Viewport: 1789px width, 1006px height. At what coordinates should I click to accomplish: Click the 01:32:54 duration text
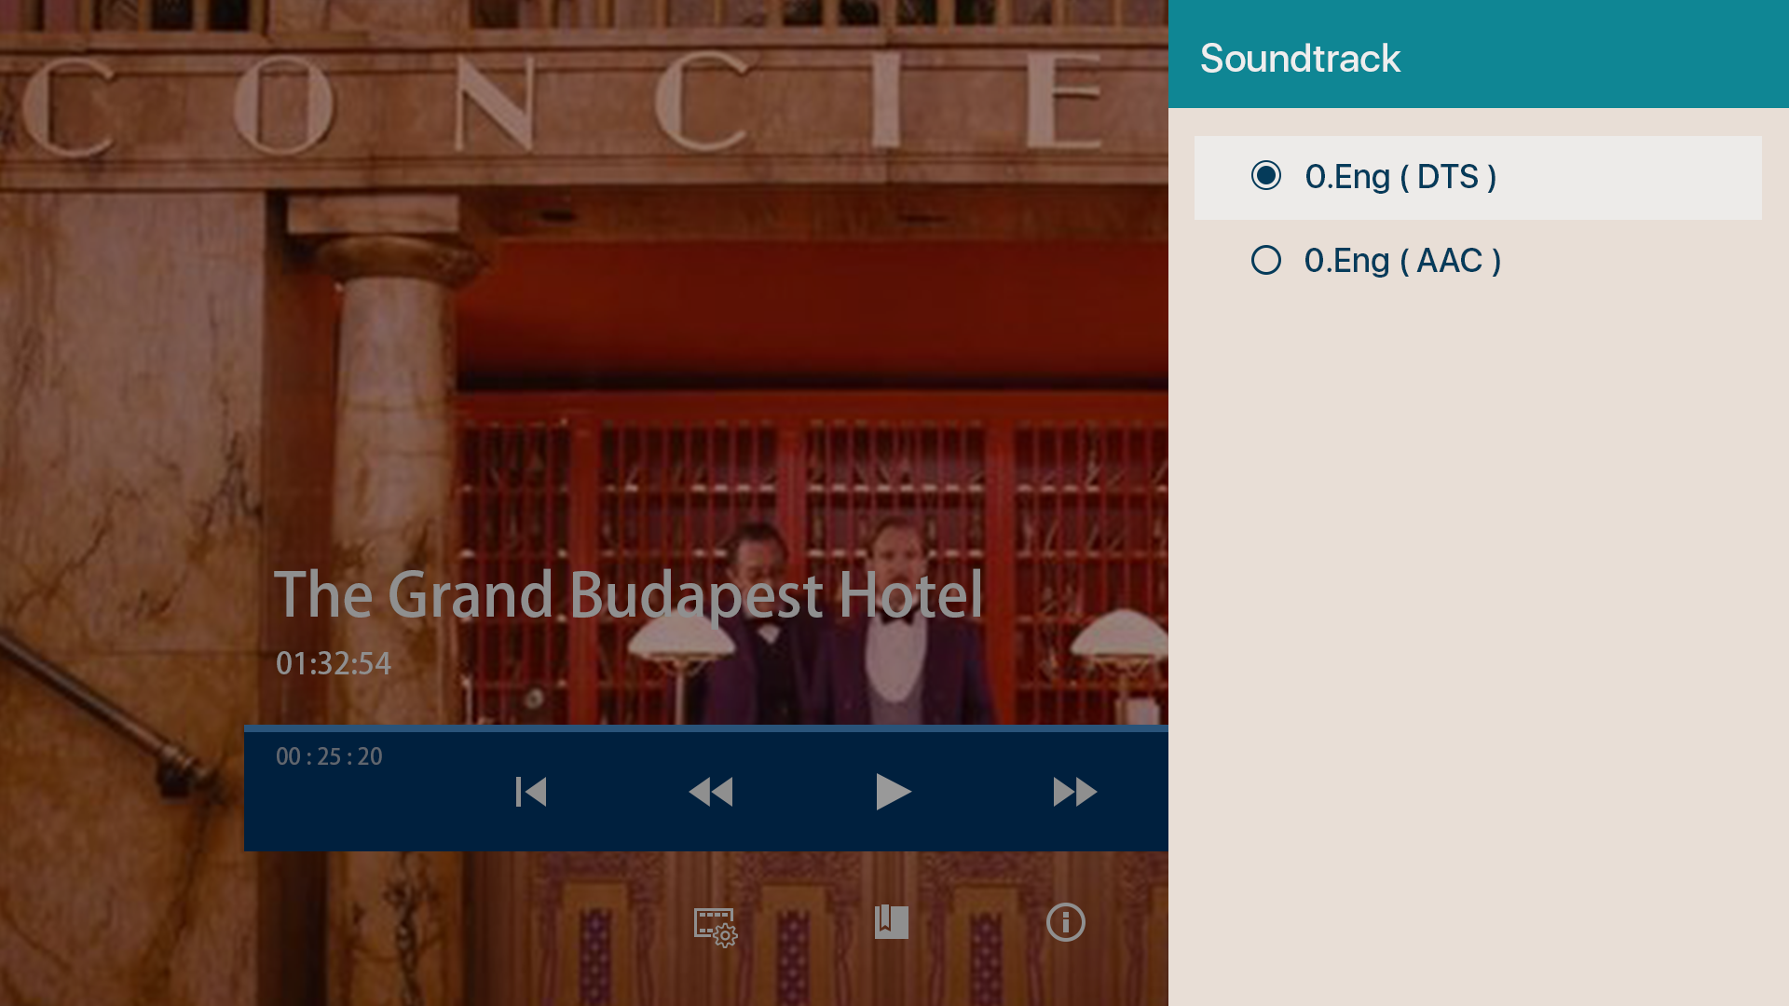[334, 663]
